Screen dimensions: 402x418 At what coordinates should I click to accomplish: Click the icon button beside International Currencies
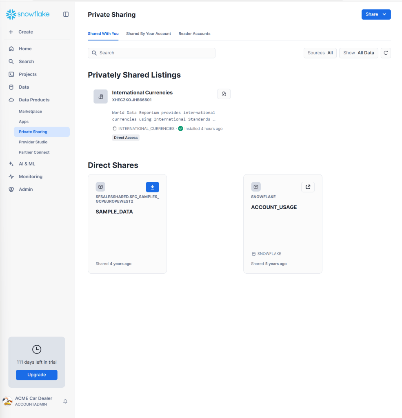click(224, 94)
